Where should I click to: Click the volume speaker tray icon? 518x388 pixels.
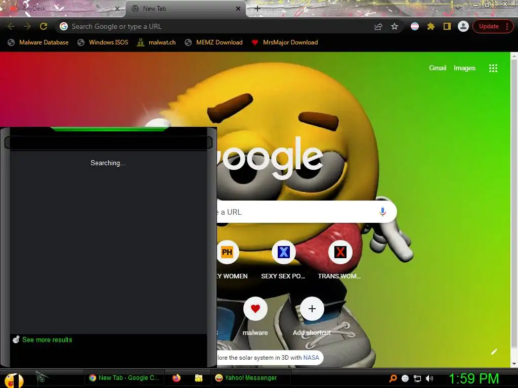(x=429, y=378)
